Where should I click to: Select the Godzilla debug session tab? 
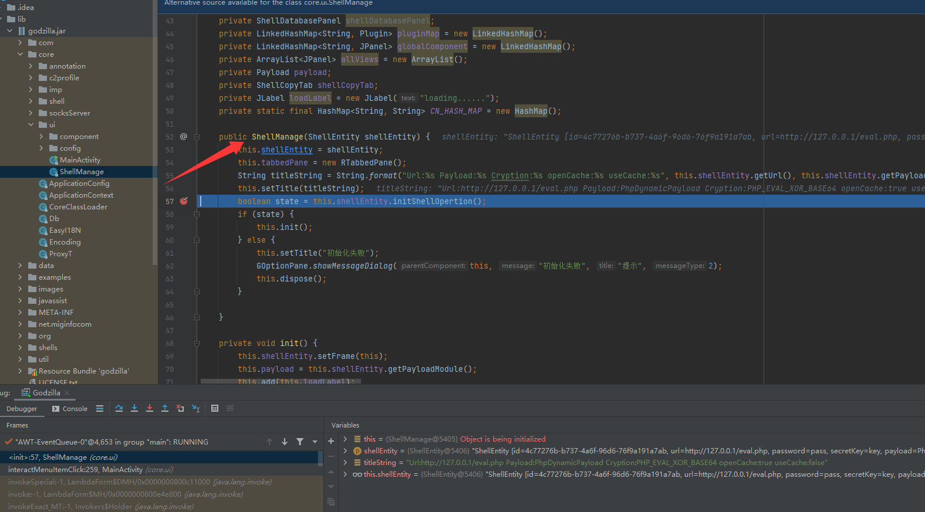(x=46, y=393)
